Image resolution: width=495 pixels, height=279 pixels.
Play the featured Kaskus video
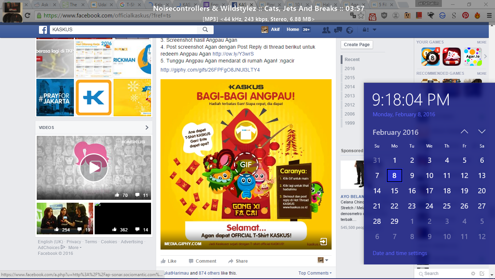pyautogui.click(x=94, y=167)
